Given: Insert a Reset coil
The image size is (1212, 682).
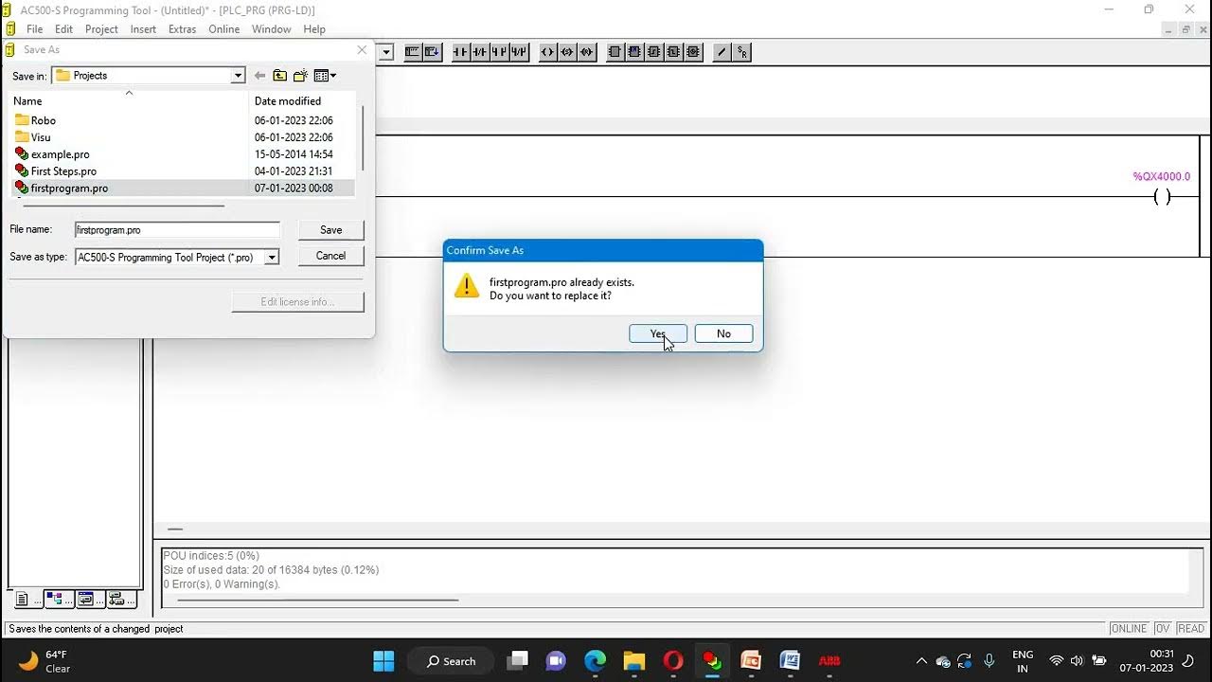Looking at the screenshot, I should [587, 52].
